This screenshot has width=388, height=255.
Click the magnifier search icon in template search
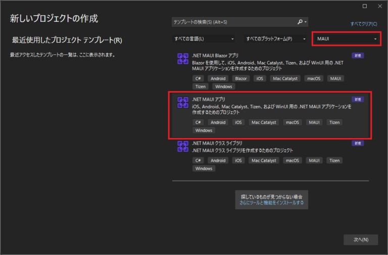click(x=300, y=22)
